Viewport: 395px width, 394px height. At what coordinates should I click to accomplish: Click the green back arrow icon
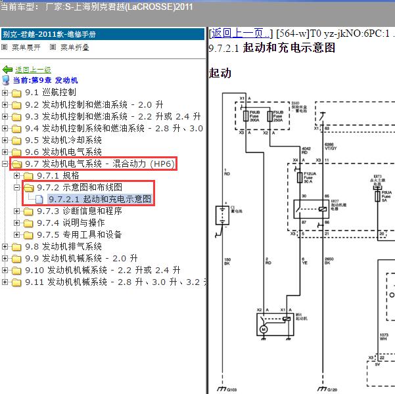(7, 70)
